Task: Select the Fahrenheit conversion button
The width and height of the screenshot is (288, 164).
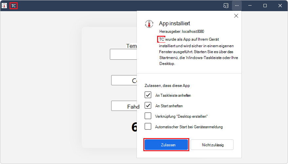Action: [124, 106]
